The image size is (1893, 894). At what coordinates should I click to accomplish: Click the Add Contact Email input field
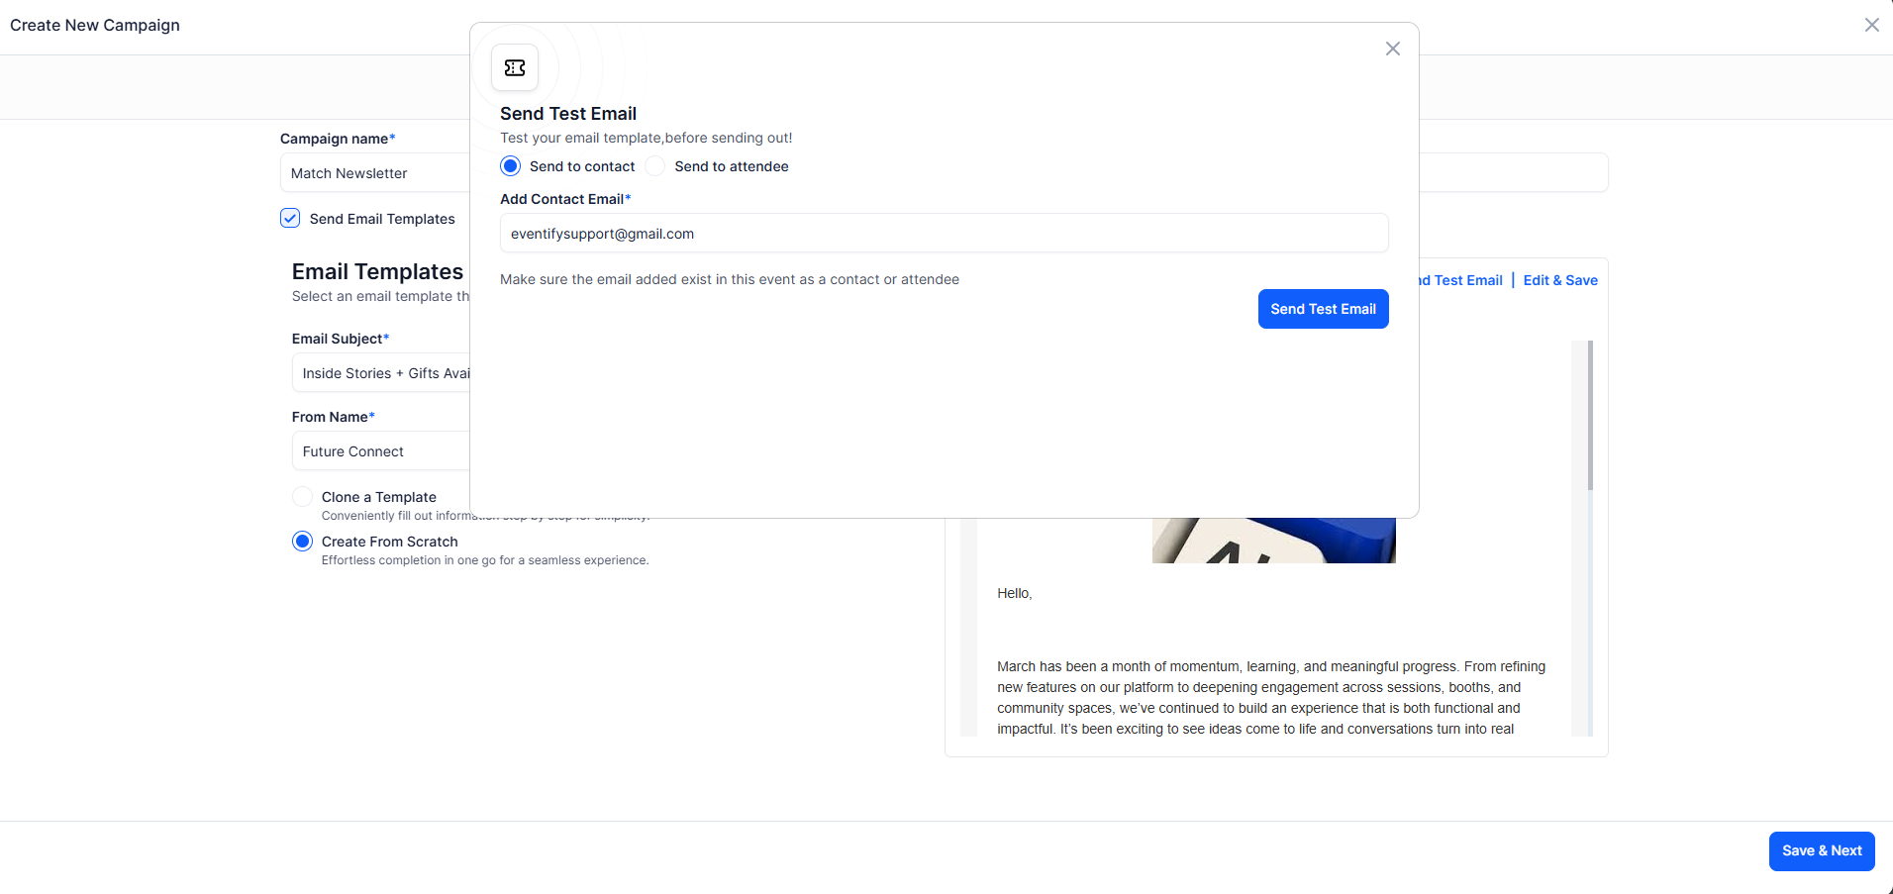click(x=944, y=234)
